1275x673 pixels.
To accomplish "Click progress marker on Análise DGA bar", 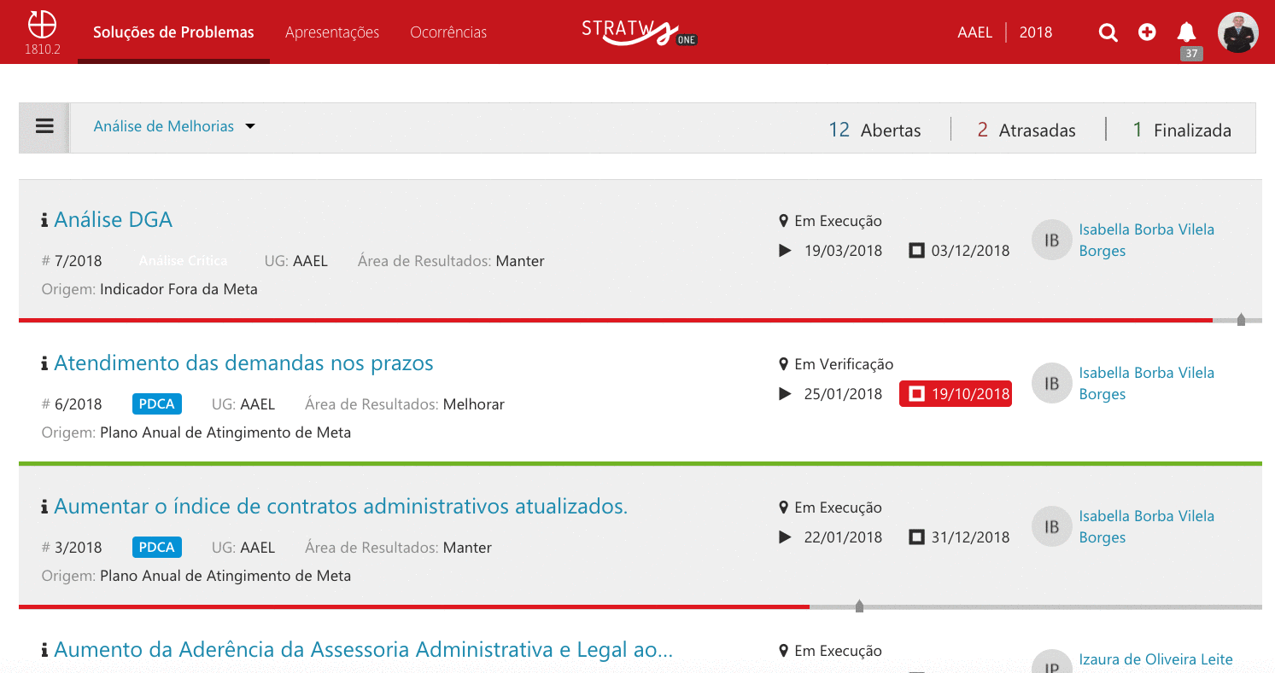I will coord(1241,320).
